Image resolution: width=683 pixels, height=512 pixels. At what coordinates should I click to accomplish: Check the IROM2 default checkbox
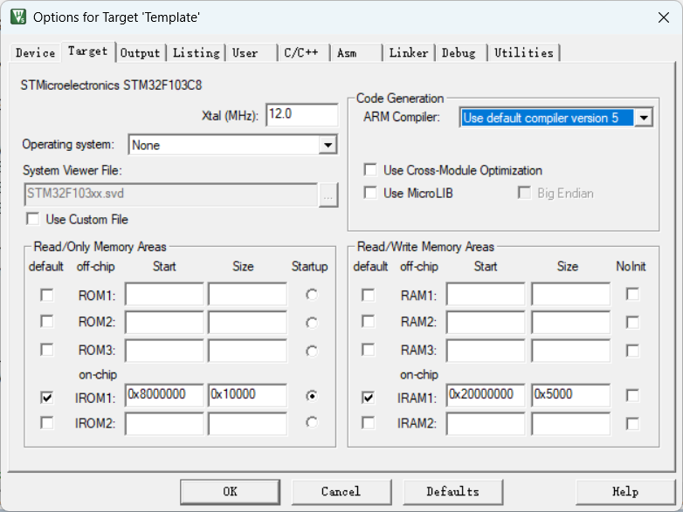pos(46,423)
